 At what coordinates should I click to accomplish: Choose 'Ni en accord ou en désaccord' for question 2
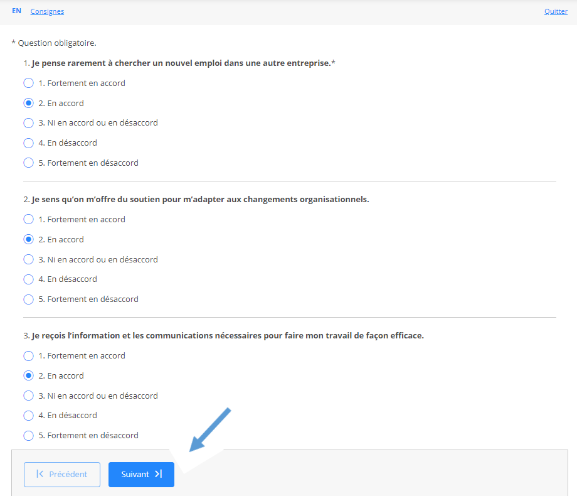click(28, 259)
